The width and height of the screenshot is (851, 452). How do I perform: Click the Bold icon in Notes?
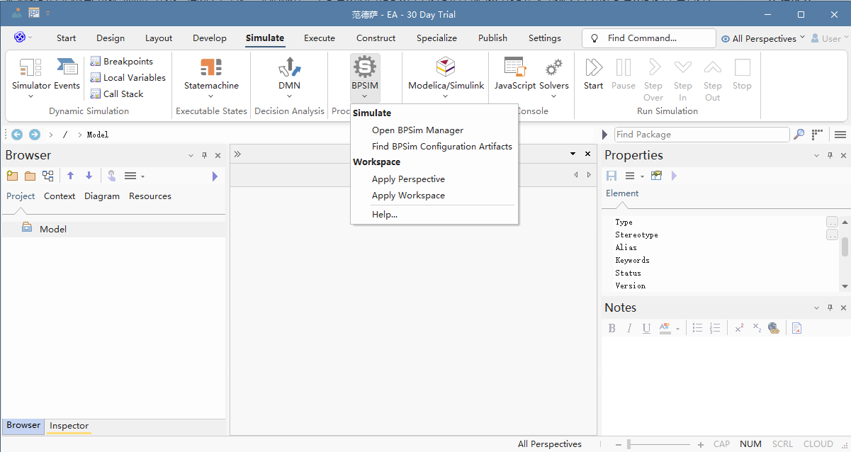point(612,328)
